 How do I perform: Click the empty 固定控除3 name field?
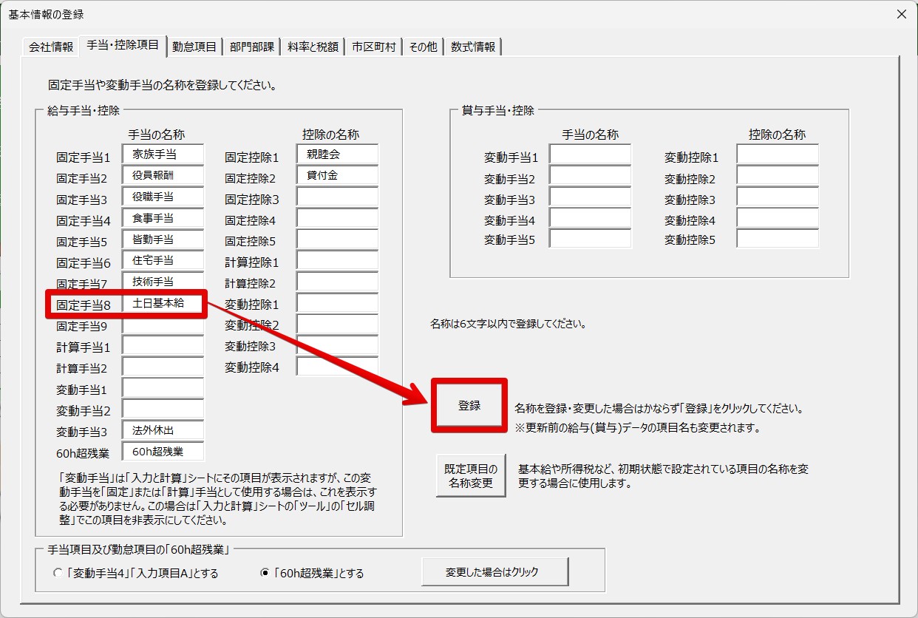click(x=338, y=197)
